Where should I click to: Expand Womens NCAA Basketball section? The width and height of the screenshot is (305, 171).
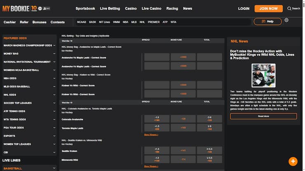coord(29,70)
